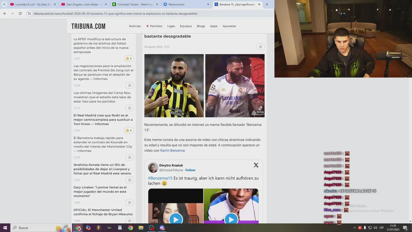Click Benzema Al-Ittihad jersey photo
Screen dimensions: 412x232
174,86
